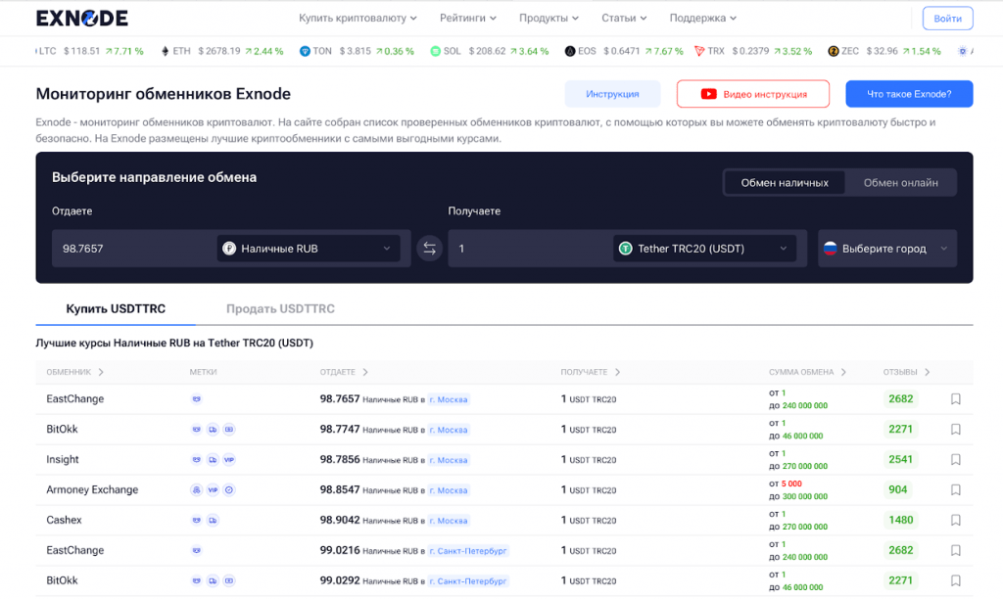Image resolution: width=1003 pixels, height=599 pixels.
Task: Expand the Статьи menu
Action: point(624,18)
